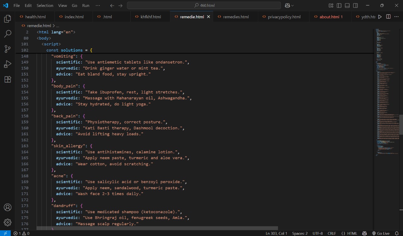Open notifications bell
The width and height of the screenshot is (403, 236).
point(397,233)
